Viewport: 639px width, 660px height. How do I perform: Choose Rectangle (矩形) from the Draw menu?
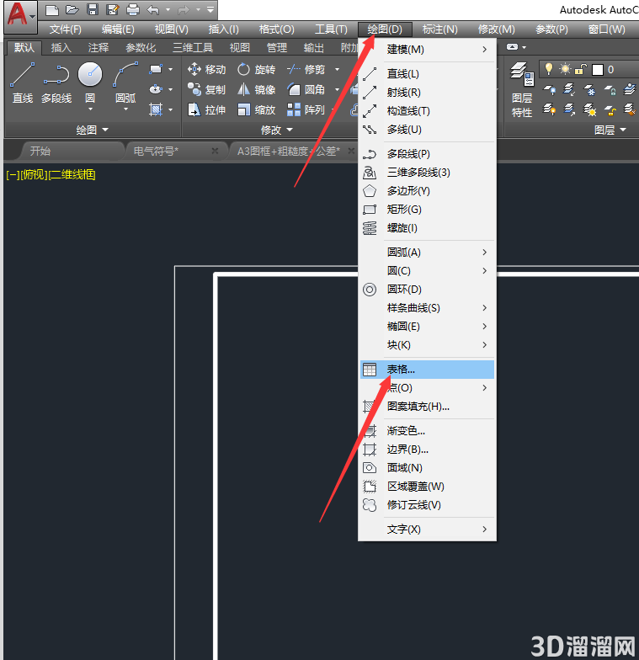(x=428, y=210)
